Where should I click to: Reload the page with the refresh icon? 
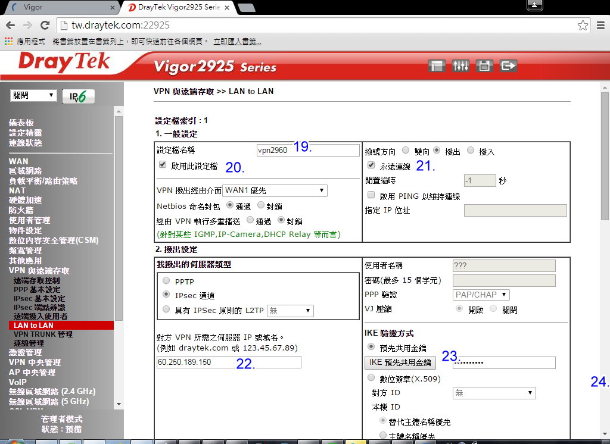[45, 26]
